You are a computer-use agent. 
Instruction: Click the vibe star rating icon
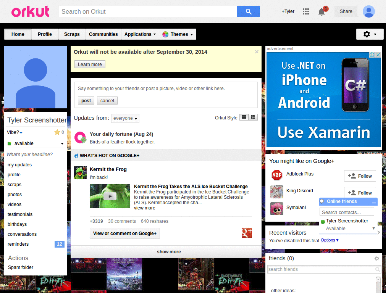(57, 132)
